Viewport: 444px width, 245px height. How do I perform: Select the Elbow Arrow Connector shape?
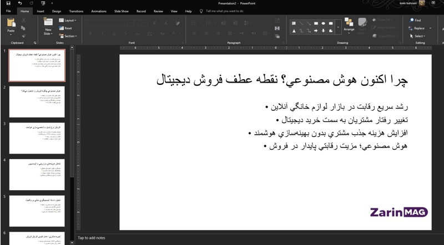pos(309,31)
